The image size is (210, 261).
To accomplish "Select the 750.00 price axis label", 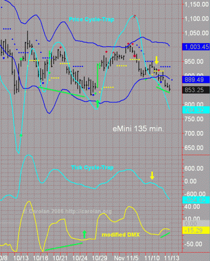I will coord(194,119).
